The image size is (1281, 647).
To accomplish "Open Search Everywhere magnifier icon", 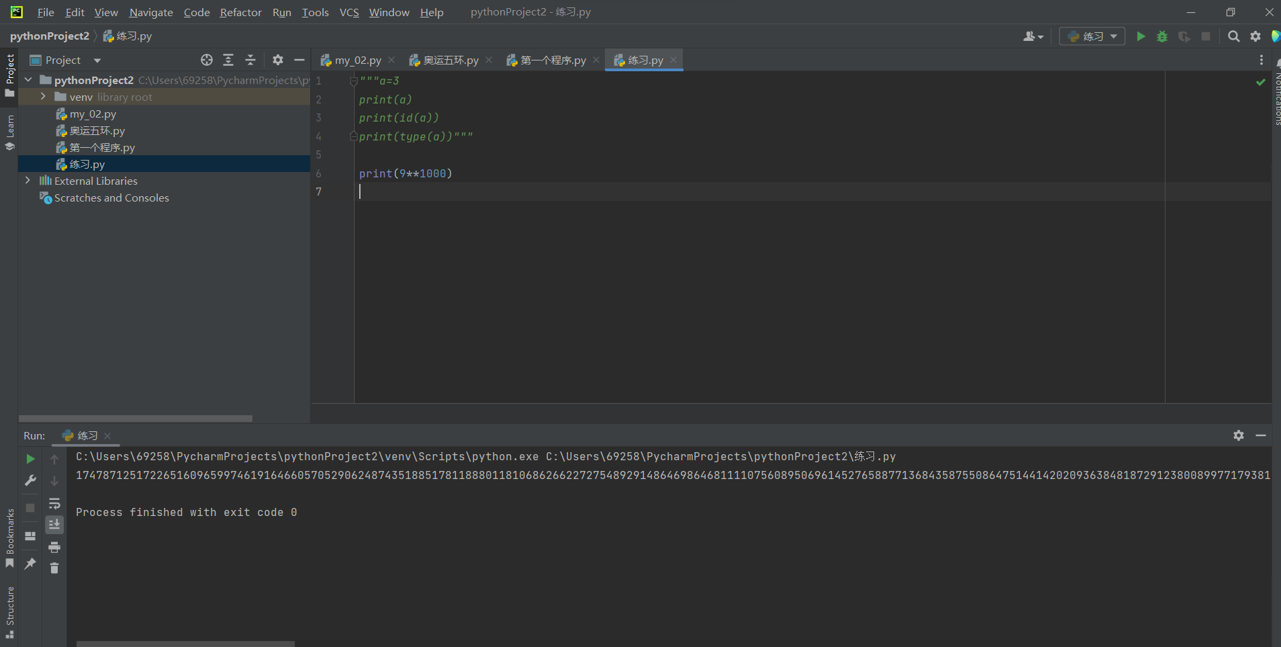I will tap(1233, 36).
